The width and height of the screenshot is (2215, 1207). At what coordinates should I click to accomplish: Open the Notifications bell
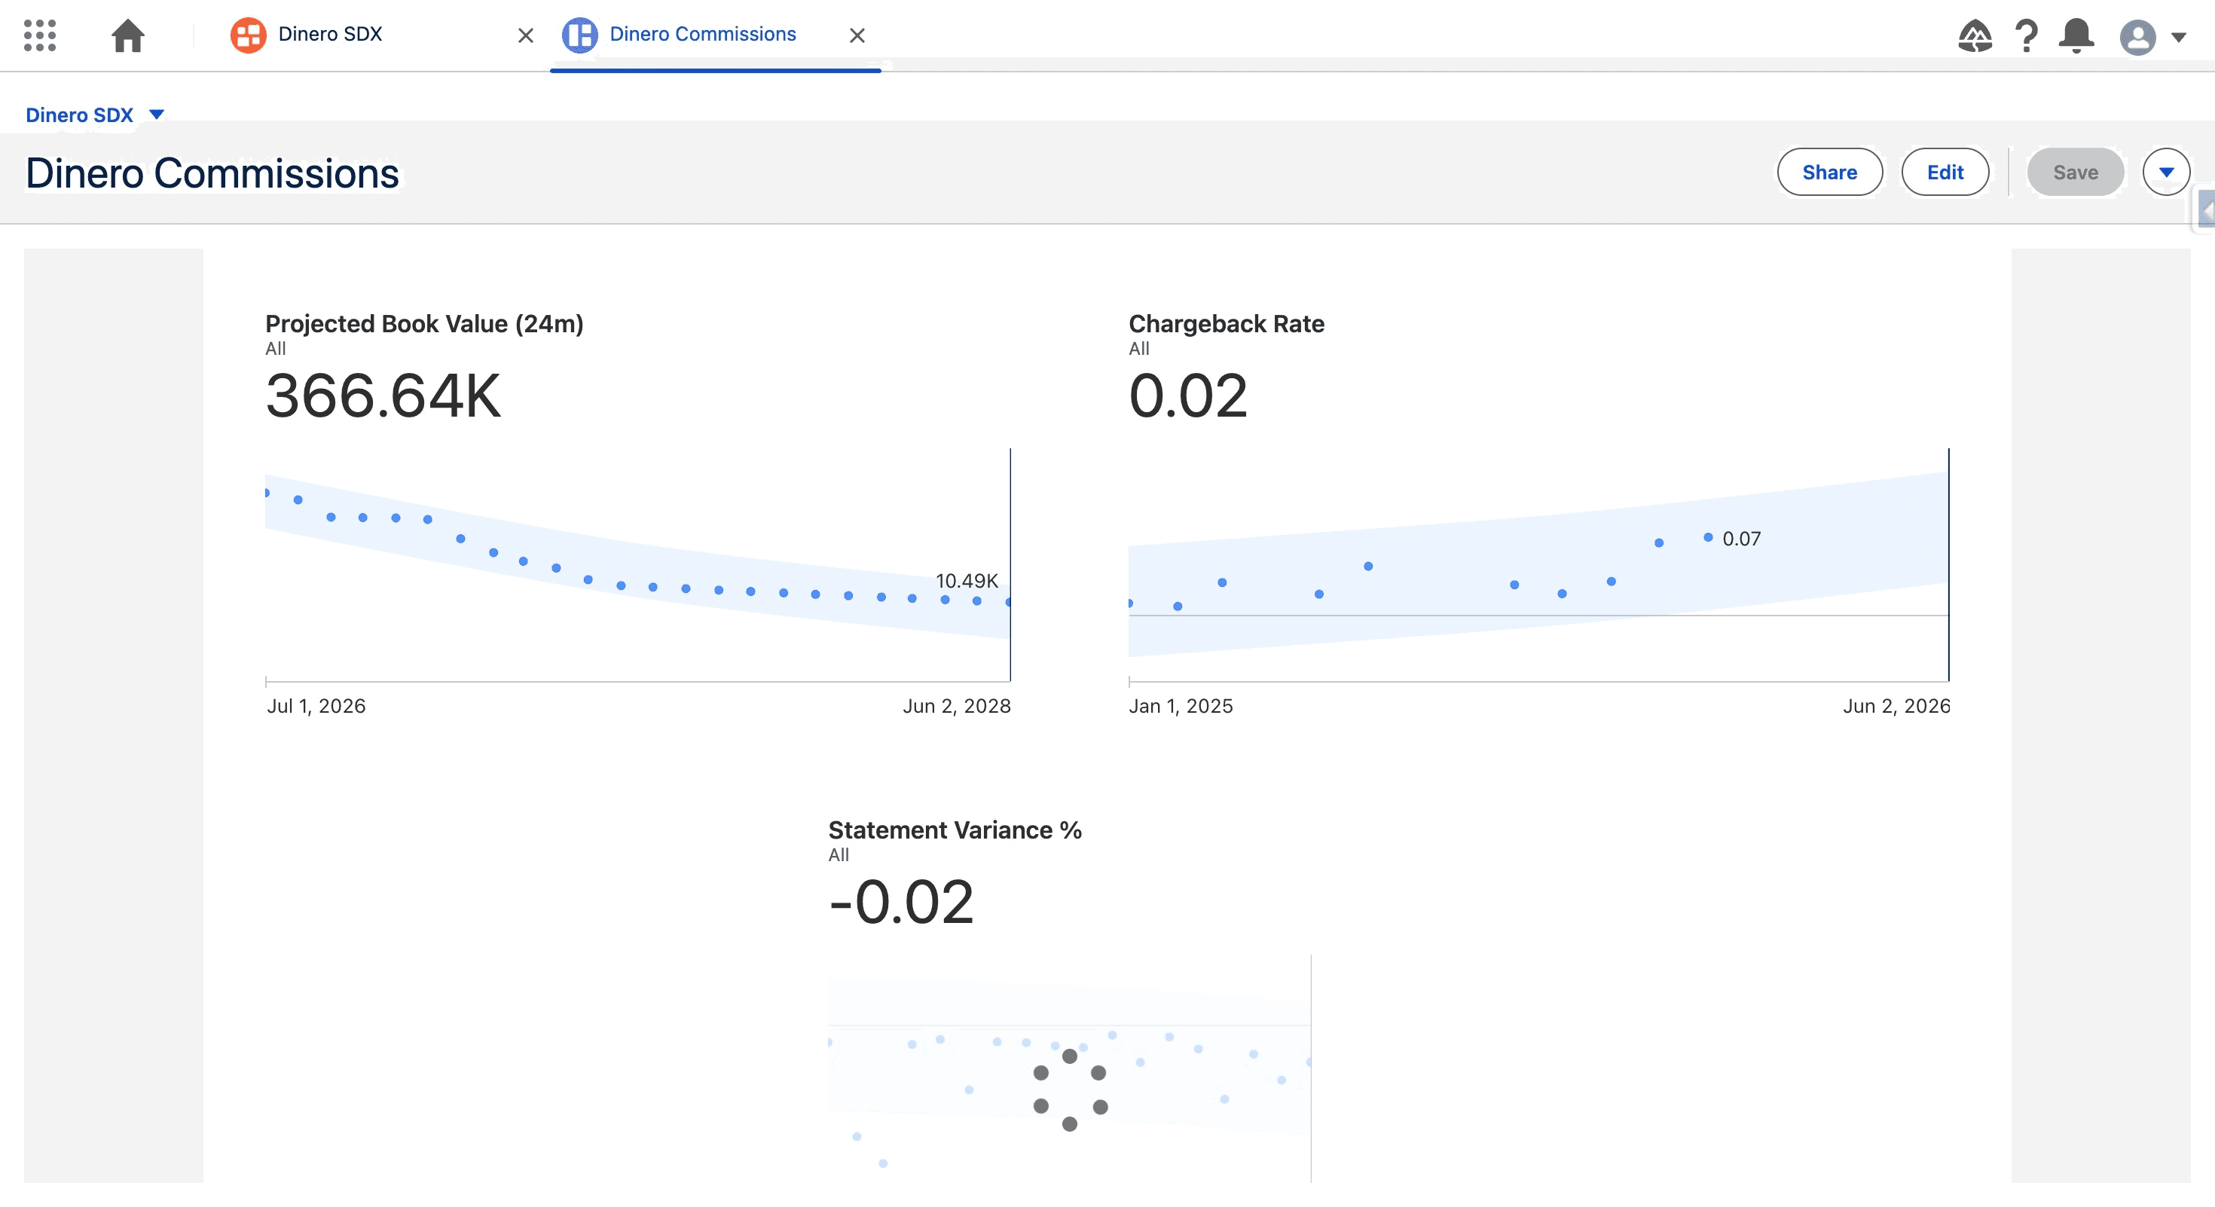click(x=2076, y=36)
